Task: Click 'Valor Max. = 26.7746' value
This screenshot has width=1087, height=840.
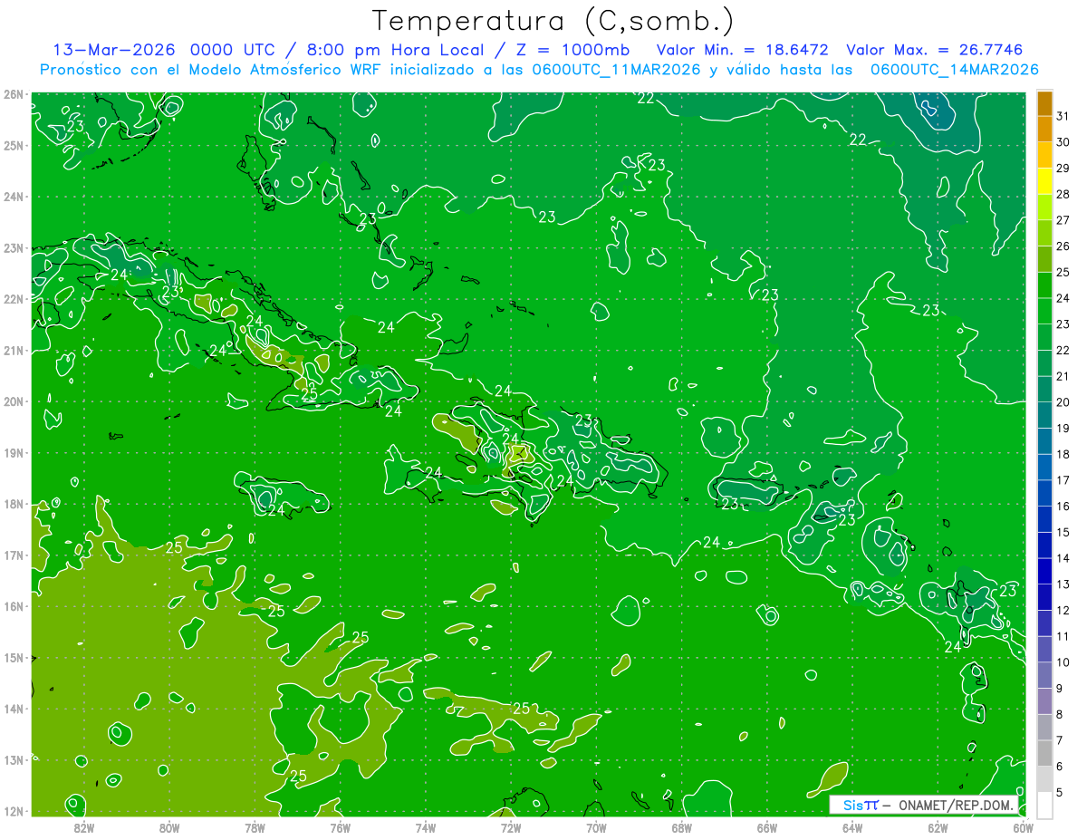Action: (x=935, y=49)
